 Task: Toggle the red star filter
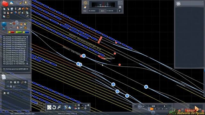click(x=11, y=32)
